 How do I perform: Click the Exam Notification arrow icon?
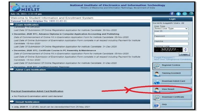tap(12, 24)
